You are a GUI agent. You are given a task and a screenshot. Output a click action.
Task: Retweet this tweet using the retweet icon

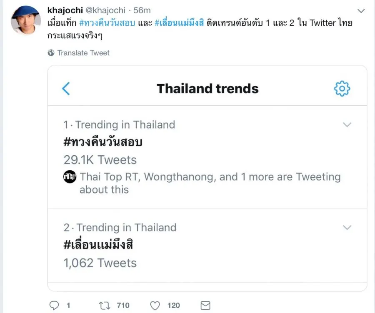105,306
